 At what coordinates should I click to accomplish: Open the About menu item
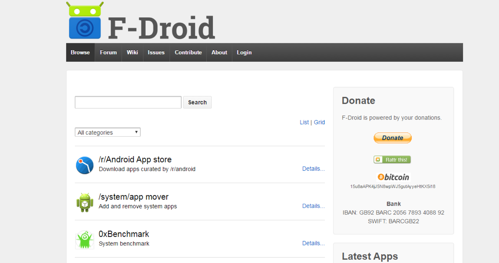tap(219, 52)
